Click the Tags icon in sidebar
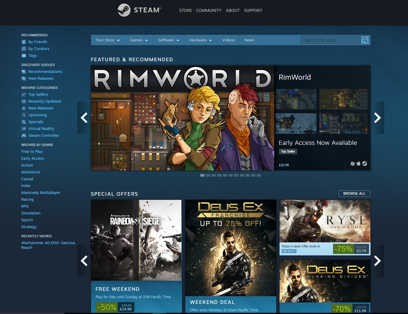Viewport: 408px width, 314px height. pyautogui.click(x=24, y=56)
